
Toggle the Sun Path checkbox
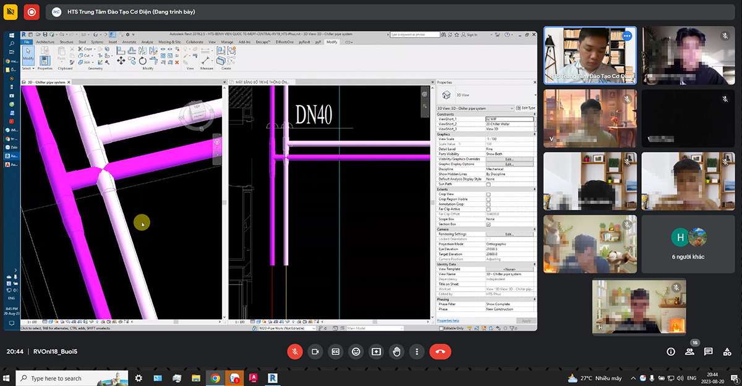coord(488,184)
